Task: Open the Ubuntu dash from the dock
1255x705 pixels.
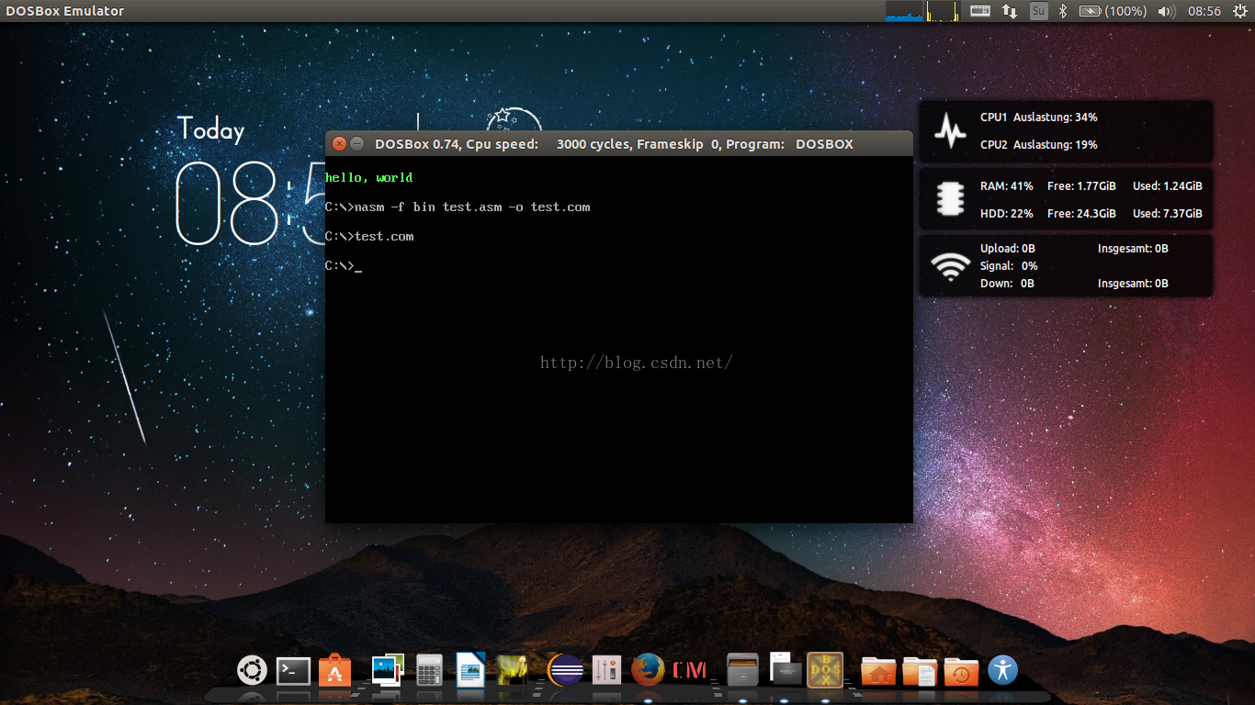Action: [x=252, y=670]
